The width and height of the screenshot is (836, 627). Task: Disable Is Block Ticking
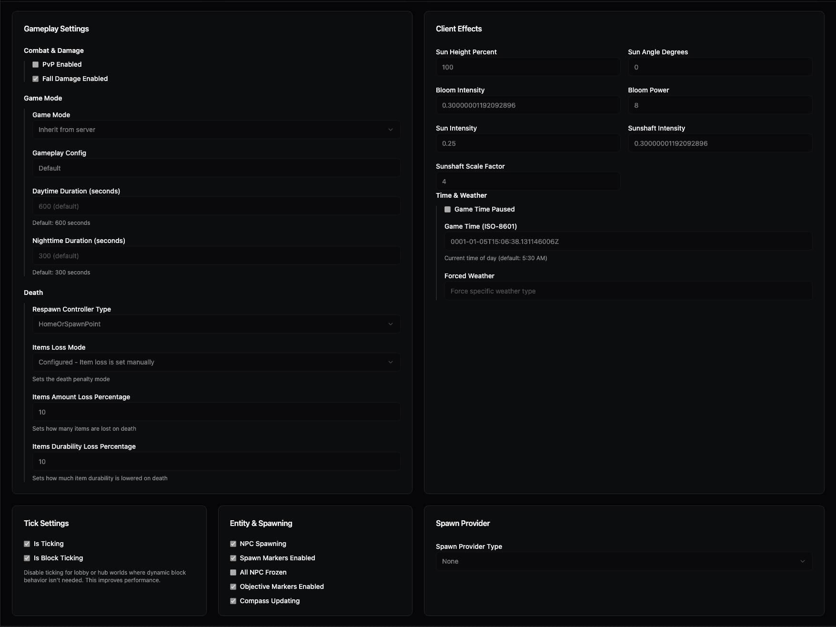click(27, 557)
